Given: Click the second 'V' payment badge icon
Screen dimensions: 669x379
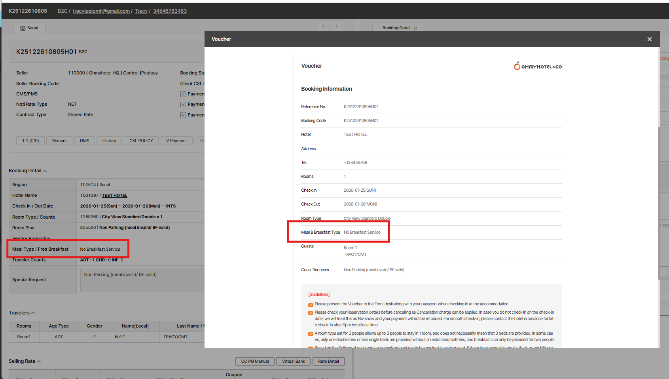Looking at the screenshot, I should [x=183, y=115].
